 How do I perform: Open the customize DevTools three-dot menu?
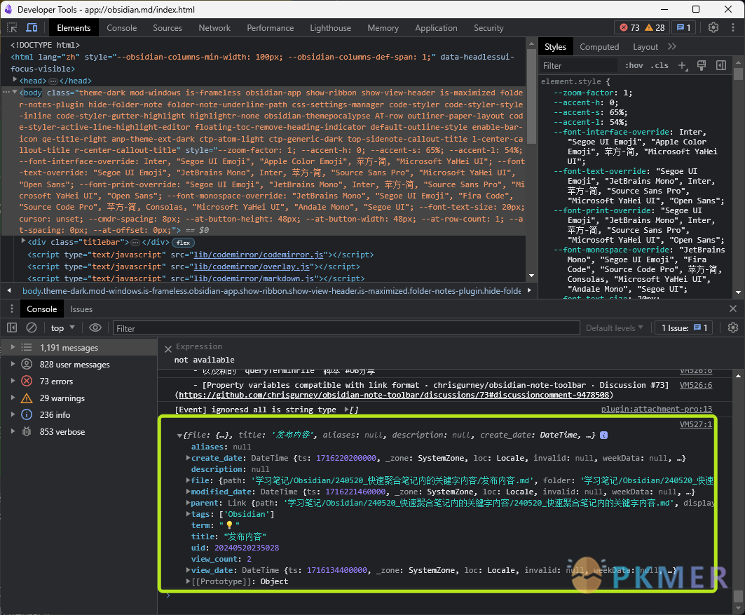[x=732, y=27]
